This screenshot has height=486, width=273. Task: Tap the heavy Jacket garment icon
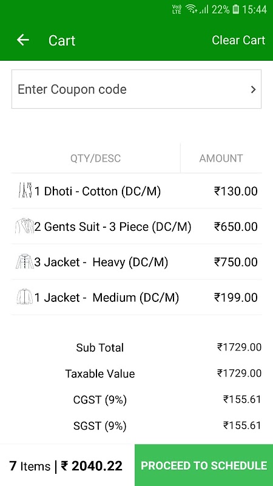tap(24, 261)
